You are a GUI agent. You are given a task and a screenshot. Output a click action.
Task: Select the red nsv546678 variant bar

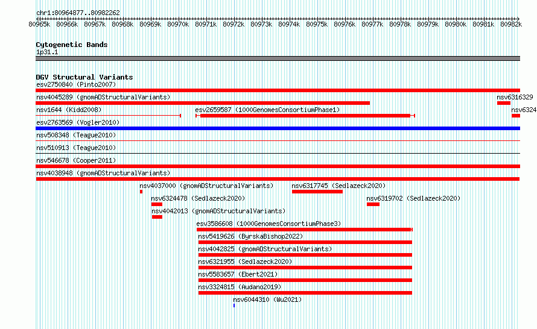tap(278, 166)
